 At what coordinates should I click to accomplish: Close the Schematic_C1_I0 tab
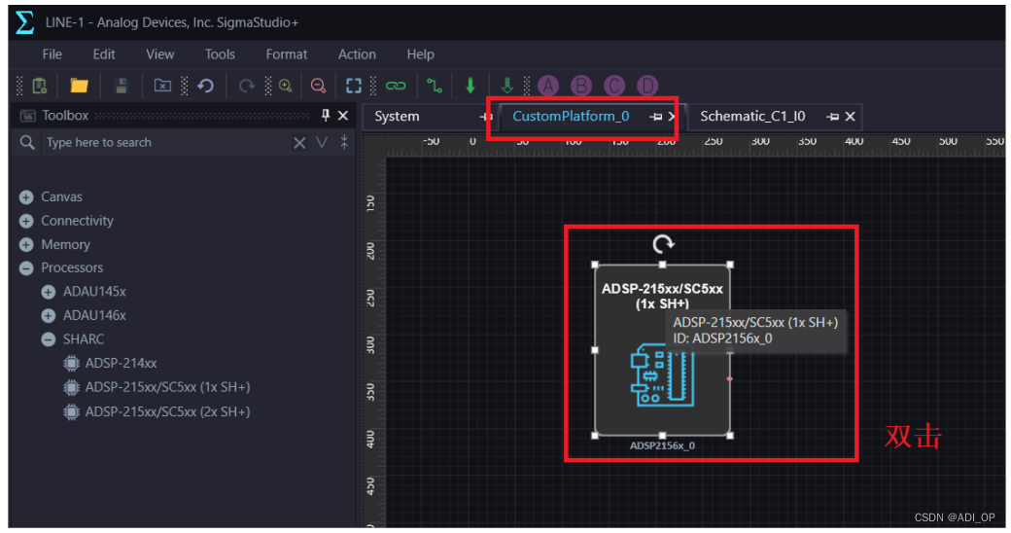tap(851, 116)
